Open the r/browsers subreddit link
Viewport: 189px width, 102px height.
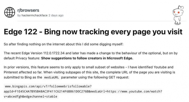tap(28, 10)
